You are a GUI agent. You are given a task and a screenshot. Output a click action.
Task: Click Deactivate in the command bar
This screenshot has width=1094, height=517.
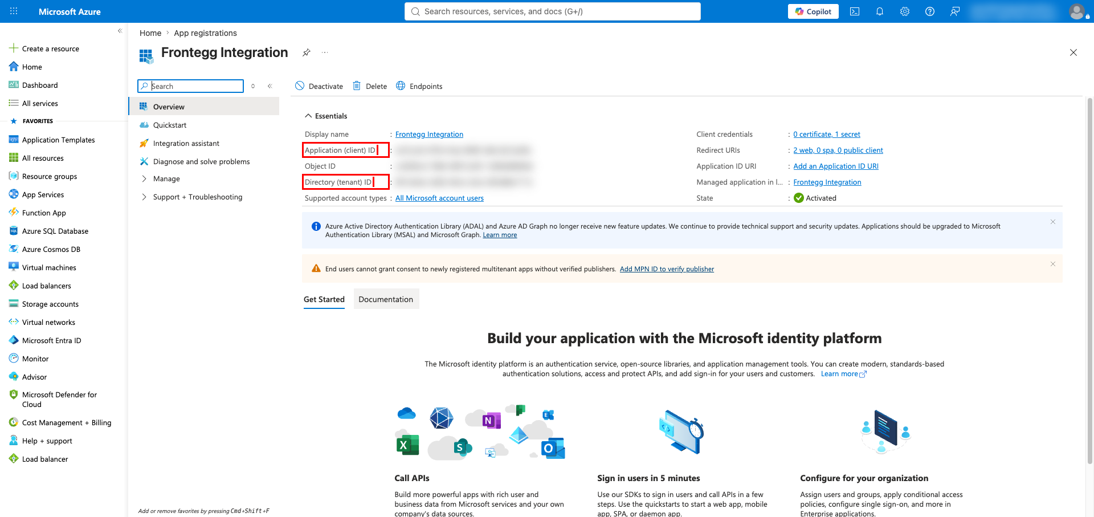click(x=319, y=86)
